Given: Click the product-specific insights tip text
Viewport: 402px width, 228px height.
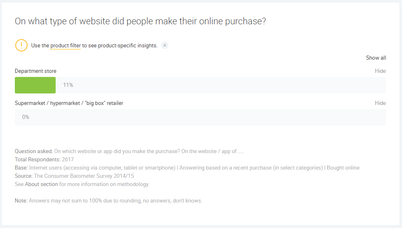Looking at the screenshot, I should (119, 46).
